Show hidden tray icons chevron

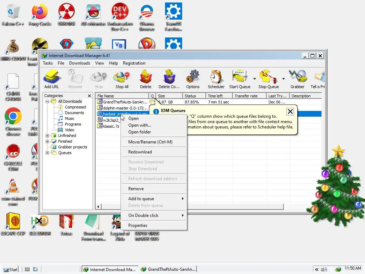317,269
